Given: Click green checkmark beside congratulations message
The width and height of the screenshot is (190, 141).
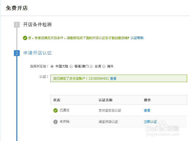Looking at the screenshot, I should (25, 38).
